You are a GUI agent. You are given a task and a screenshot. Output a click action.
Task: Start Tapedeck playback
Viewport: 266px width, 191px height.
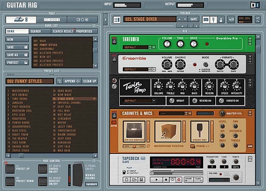point(156,180)
